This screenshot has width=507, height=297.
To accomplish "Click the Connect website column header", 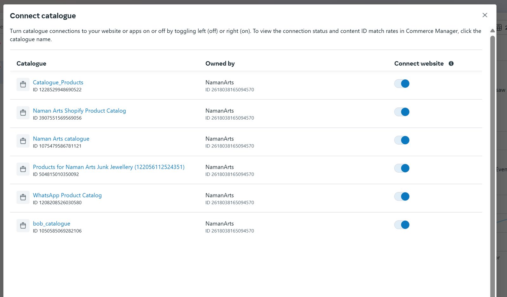I will (x=419, y=63).
